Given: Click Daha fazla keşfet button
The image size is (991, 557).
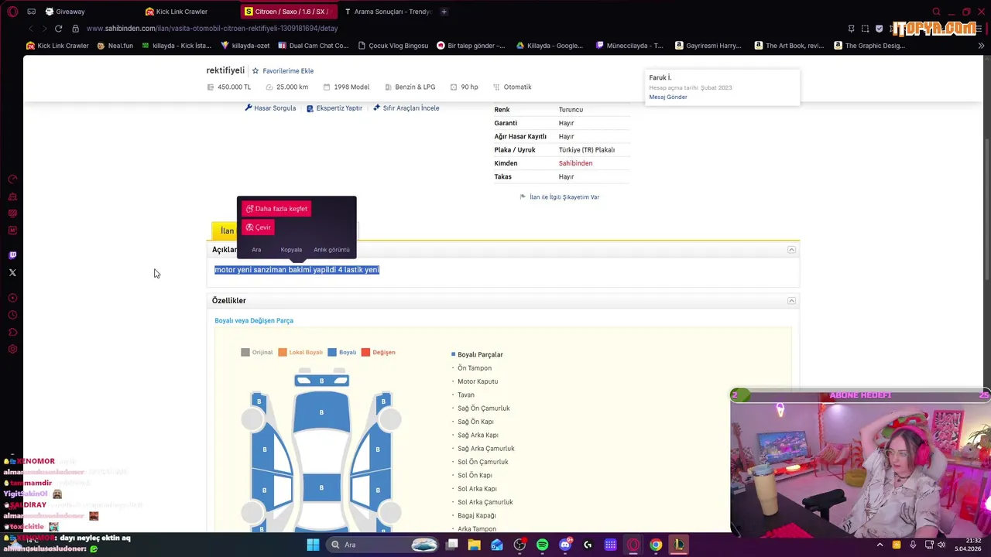Looking at the screenshot, I should pos(276,209).
